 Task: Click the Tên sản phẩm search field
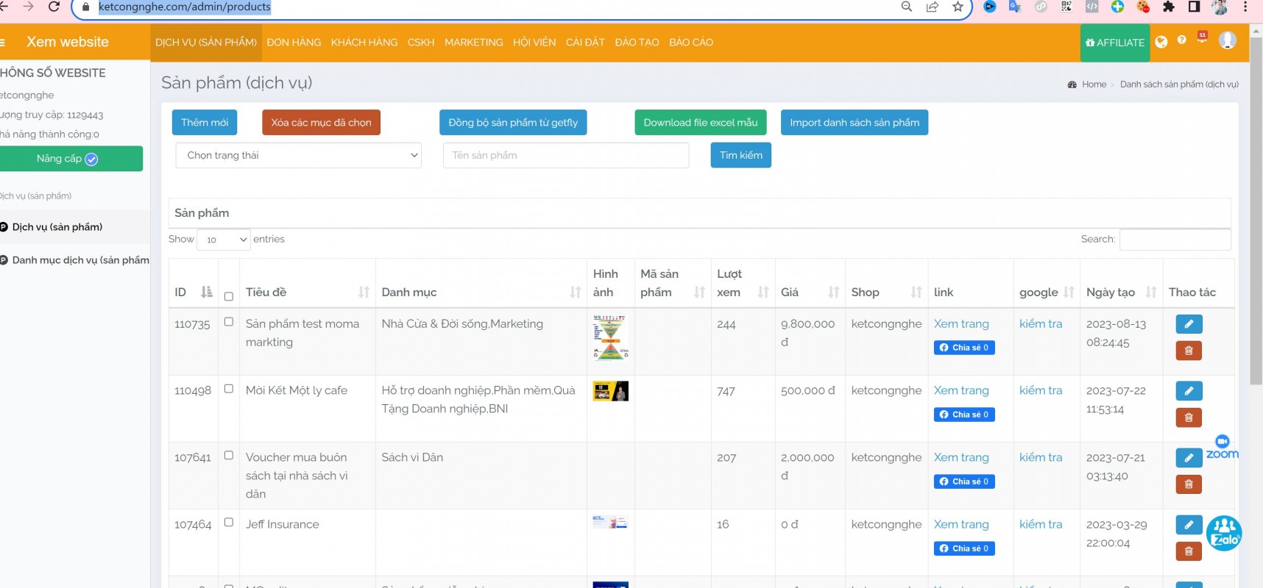565,155
